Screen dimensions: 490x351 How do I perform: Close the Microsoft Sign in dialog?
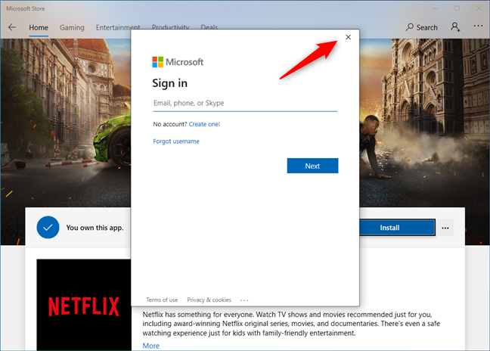click(x=348, y=37)
